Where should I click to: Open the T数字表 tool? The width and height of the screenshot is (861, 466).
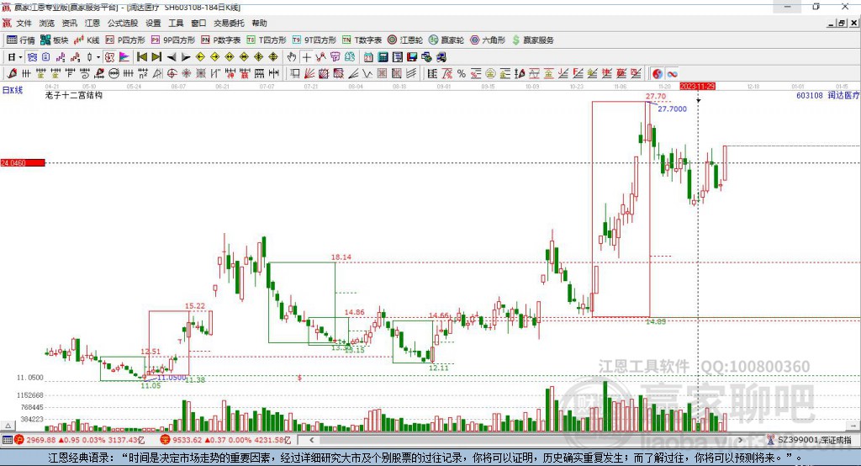[362, 40]
